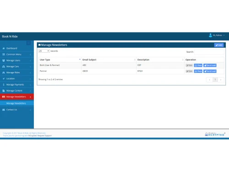
Task: Open the Location menu item
Action: (x=17, y=78)
